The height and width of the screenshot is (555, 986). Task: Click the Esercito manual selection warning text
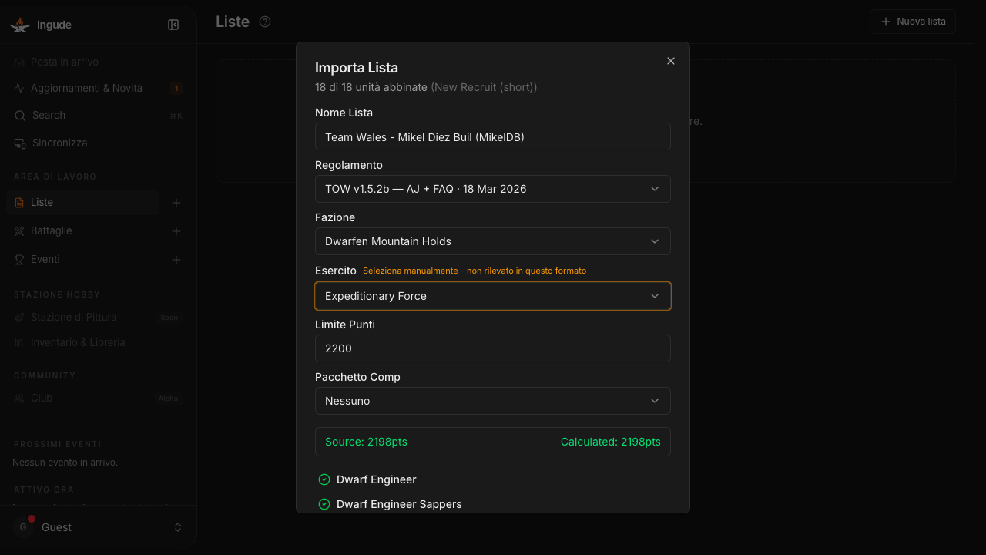pos(475,271)
